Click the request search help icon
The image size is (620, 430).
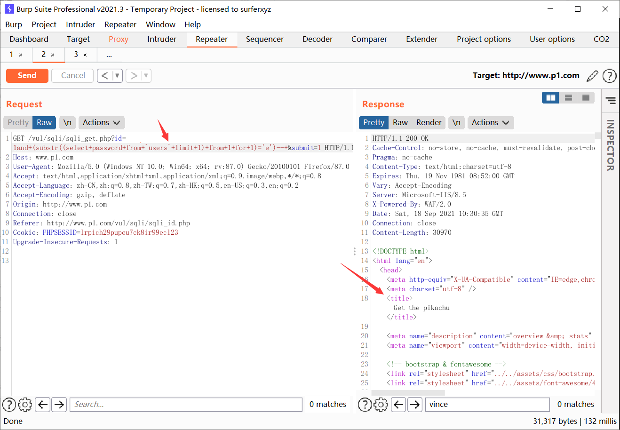click(9, 404)
